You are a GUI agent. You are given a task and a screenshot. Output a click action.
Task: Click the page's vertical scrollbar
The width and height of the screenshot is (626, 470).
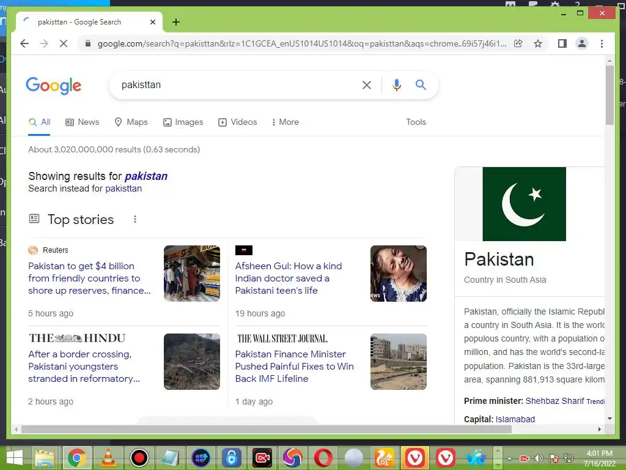[609, 95]
